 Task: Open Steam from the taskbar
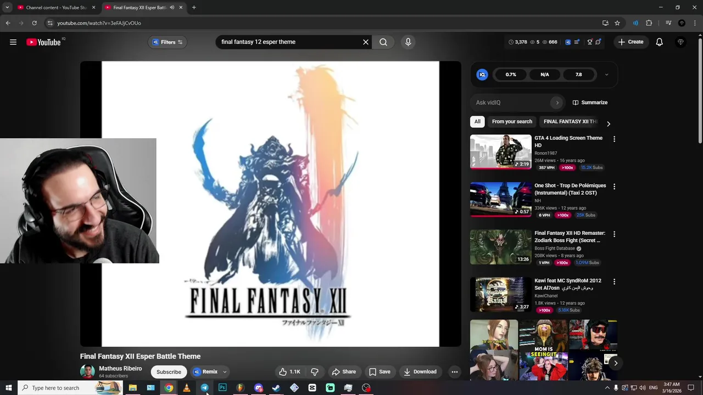[x=276, y=388]
